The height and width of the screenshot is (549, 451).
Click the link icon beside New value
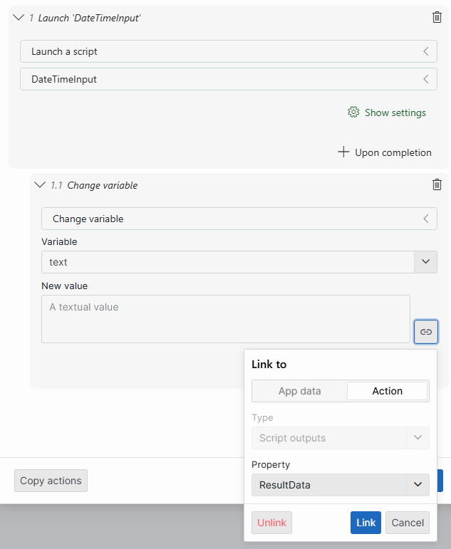point(425,332)
